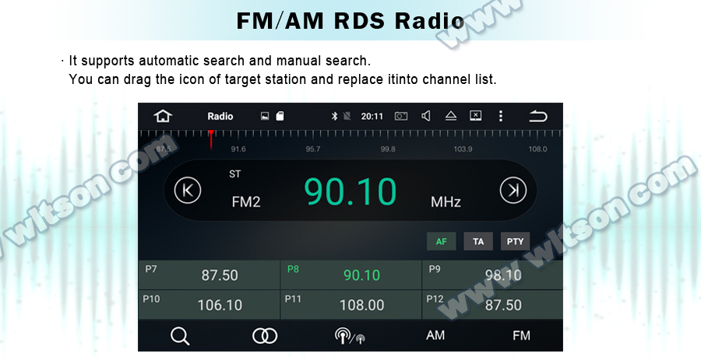Click the ST stereo indicator

click(x=234, y=174)
